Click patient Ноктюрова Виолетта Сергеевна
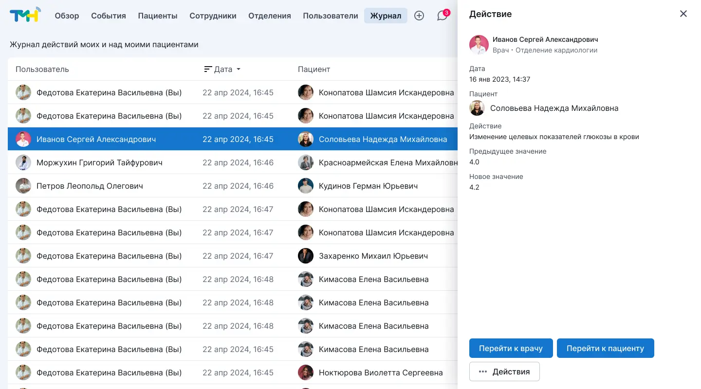Screen dimensions: 701x389 pos(381,372)
